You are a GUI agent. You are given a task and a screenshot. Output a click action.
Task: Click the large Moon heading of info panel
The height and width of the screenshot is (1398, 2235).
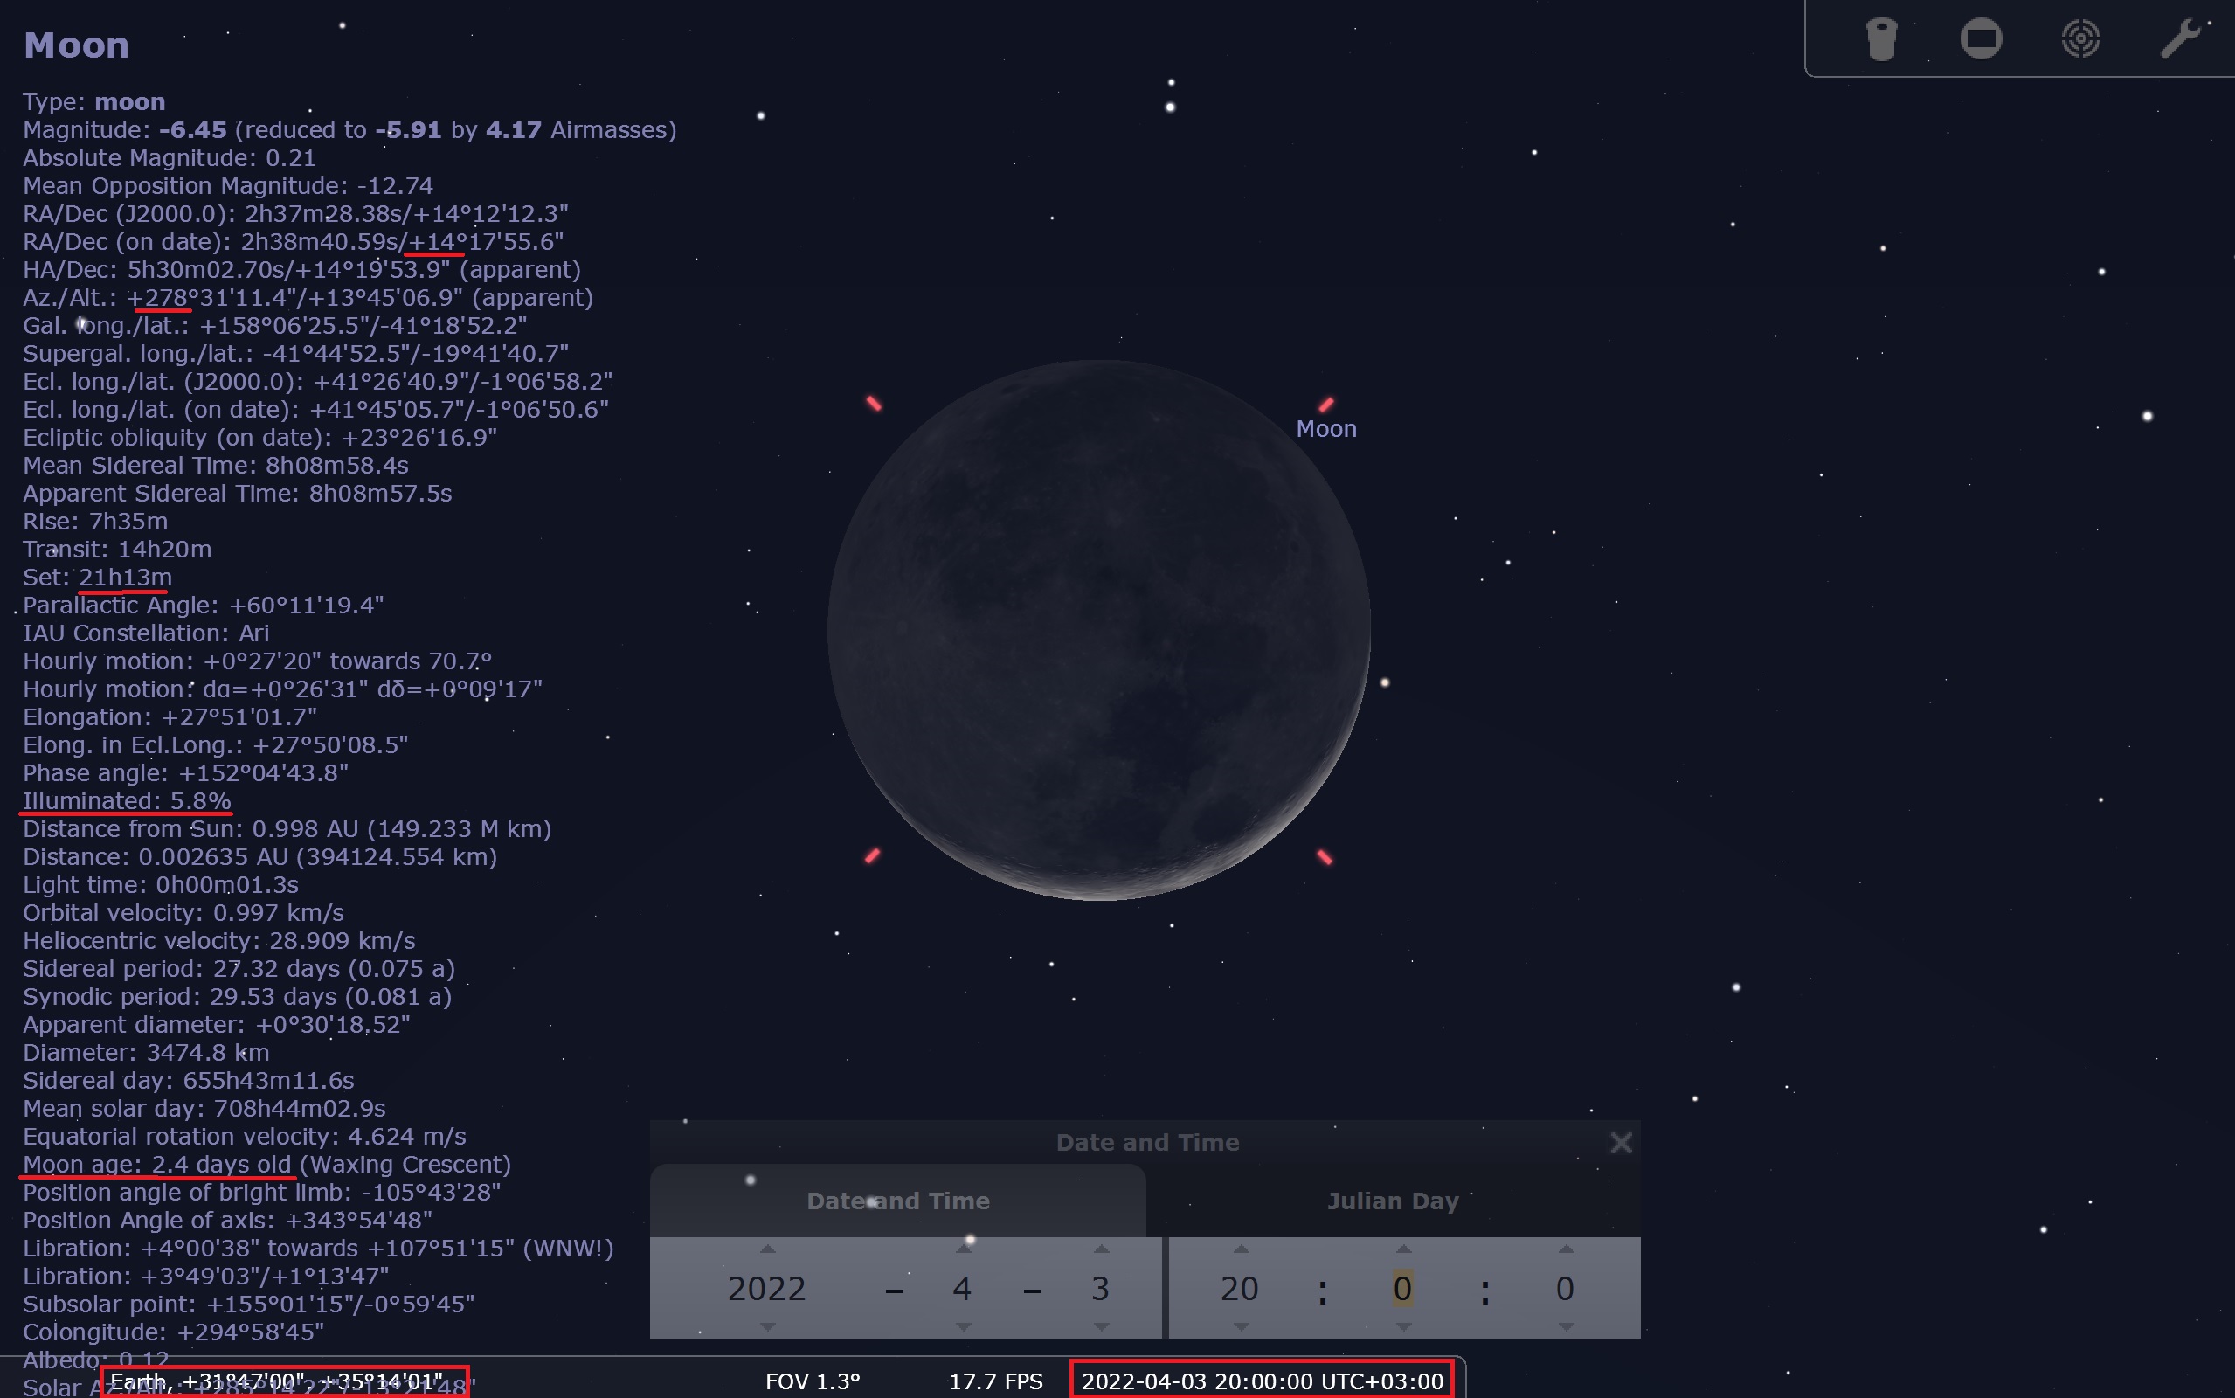(77, 45)
